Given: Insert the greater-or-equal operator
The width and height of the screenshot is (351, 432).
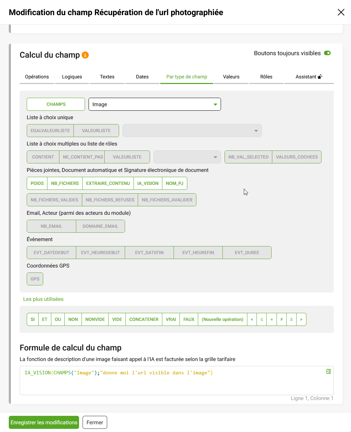Looking at the screenshot, I should (x=291, y=320).
